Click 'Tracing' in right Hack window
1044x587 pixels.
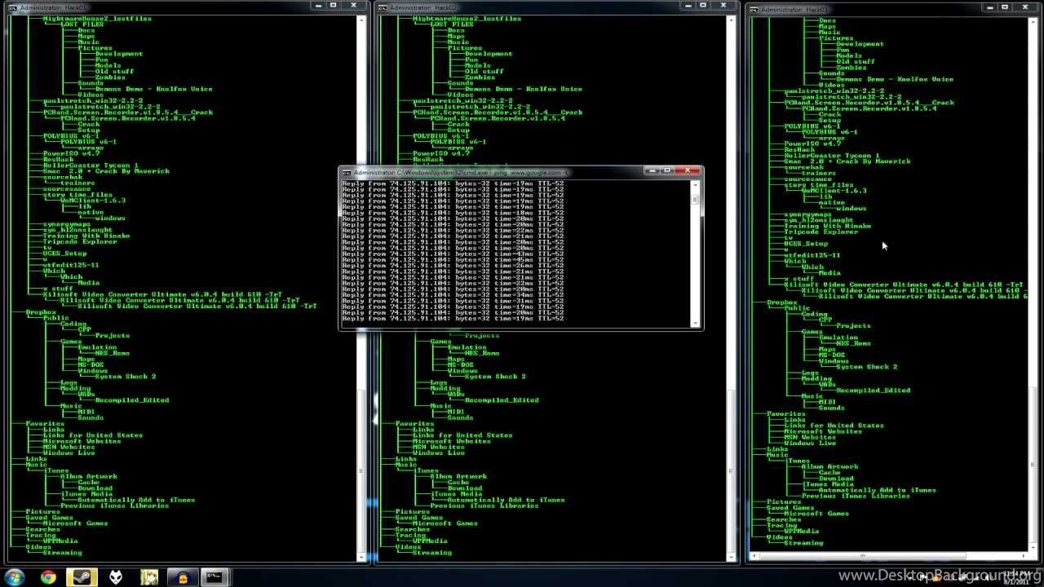click(782, 525)
